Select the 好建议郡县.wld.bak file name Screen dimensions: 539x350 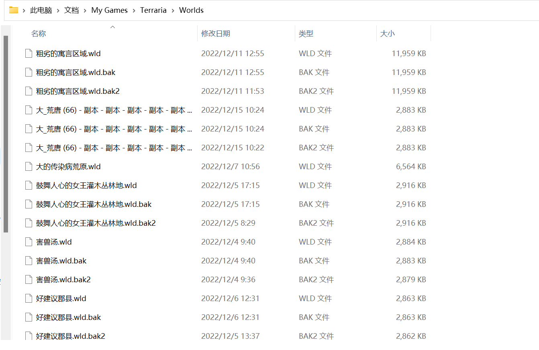[x=68, y=317]
